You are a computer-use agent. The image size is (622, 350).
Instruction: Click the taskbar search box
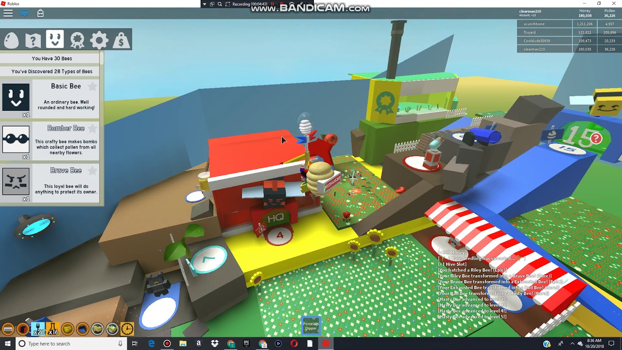tap(71, 344)
